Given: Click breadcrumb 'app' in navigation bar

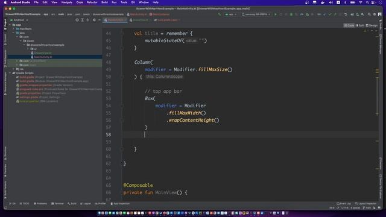Looking at the screenshot, I should coord(46,14).
